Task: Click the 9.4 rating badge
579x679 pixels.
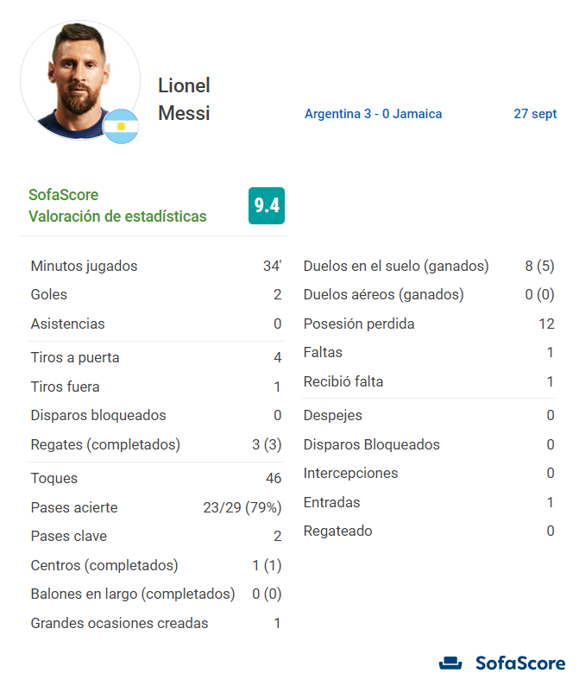Action: [267, 205]
